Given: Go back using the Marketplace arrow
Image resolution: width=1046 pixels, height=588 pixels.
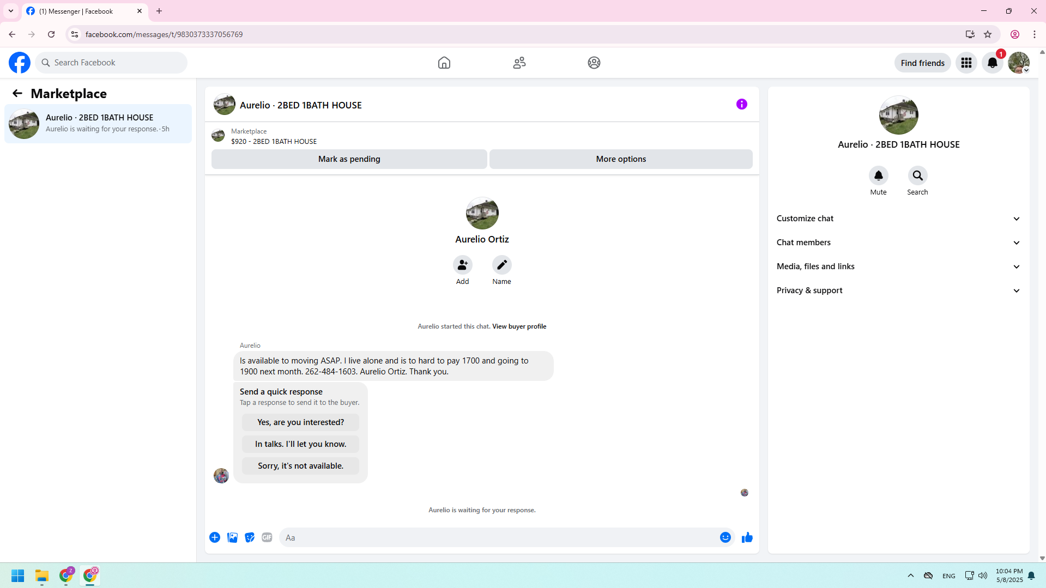Looking at the screenshot, I should [17, 94].
